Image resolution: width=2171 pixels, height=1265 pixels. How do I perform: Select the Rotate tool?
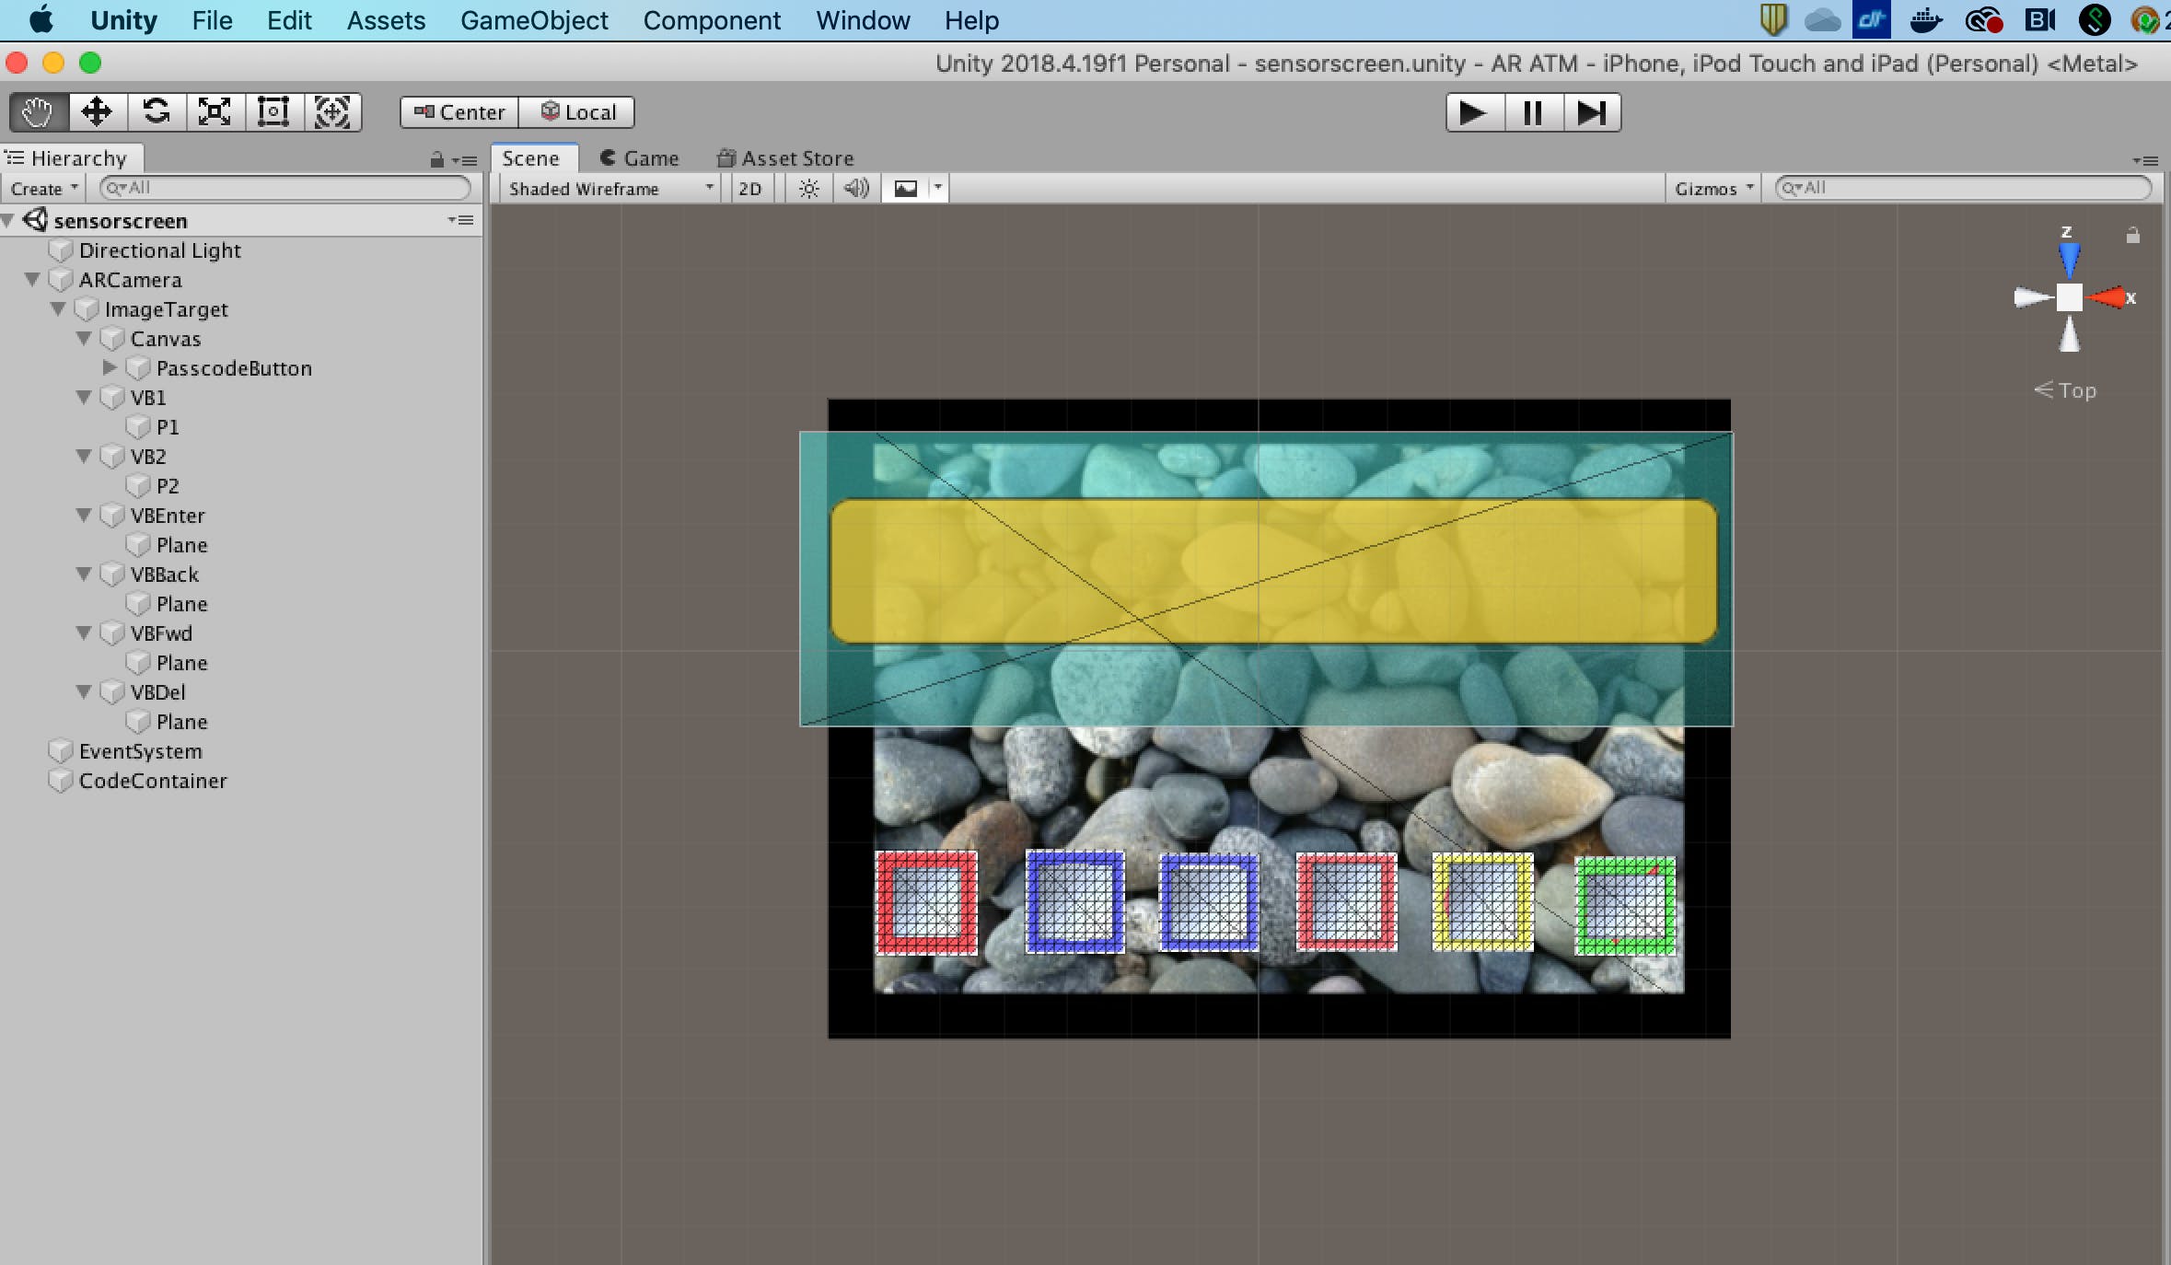point(157,112)
